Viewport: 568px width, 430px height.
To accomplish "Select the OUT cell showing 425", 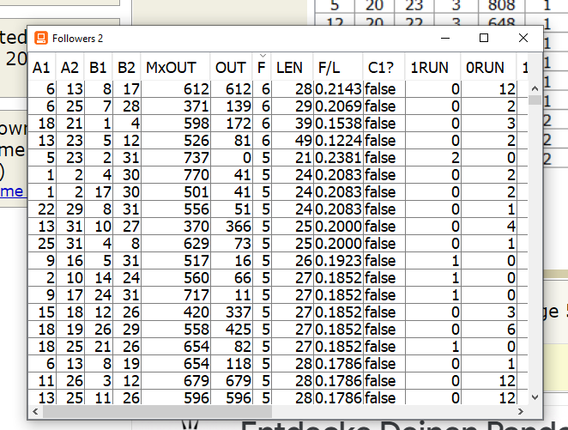I will click(x=232, y=330).
